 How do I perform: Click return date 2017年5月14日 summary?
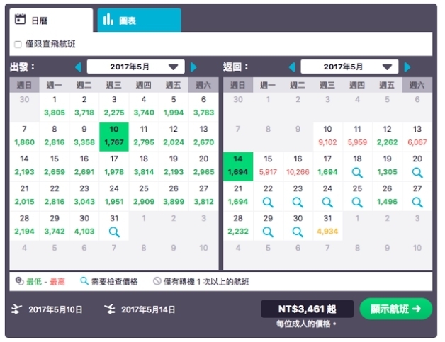point(148,309)
